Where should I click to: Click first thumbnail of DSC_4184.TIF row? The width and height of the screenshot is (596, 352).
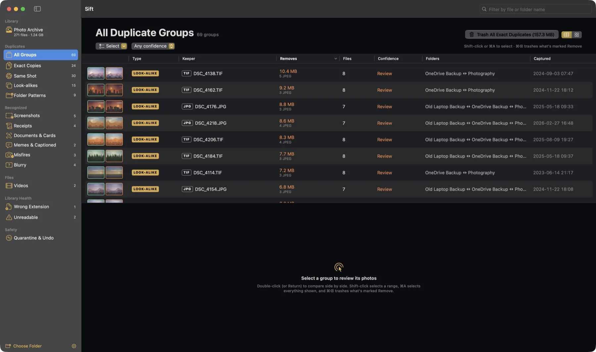click(96, 156)
